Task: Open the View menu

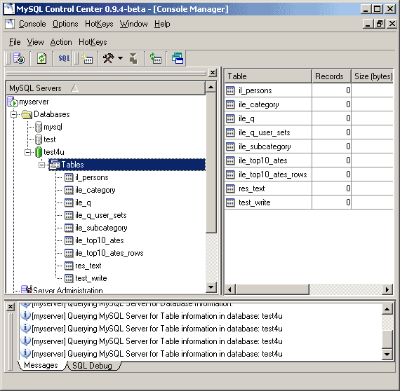Action: 36,42
